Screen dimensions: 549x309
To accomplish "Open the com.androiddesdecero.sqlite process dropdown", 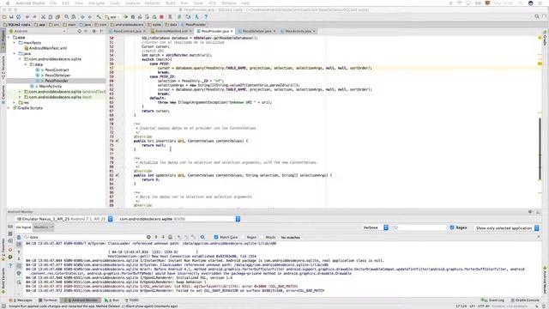I will (179, 219).
